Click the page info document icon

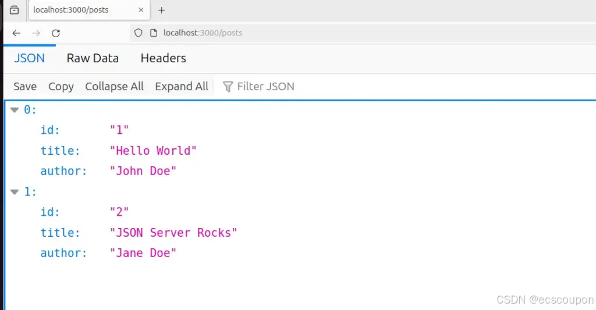pos(154,33)
